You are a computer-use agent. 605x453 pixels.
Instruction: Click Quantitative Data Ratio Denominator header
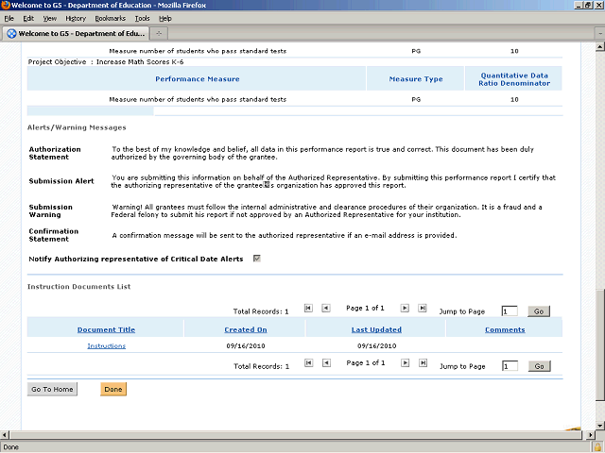(x=514, y=79)
